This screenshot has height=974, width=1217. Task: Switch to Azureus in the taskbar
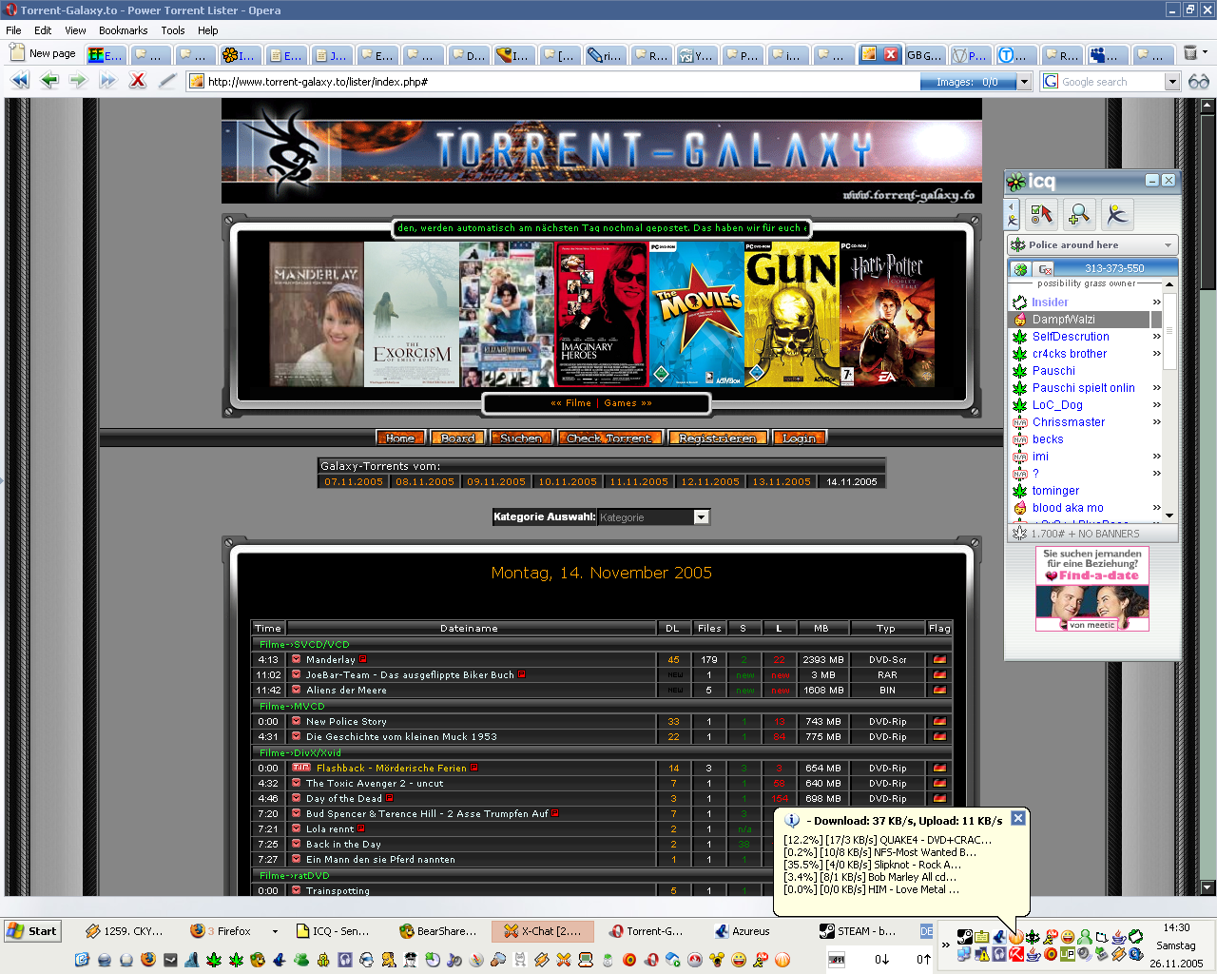coord(751,931)
